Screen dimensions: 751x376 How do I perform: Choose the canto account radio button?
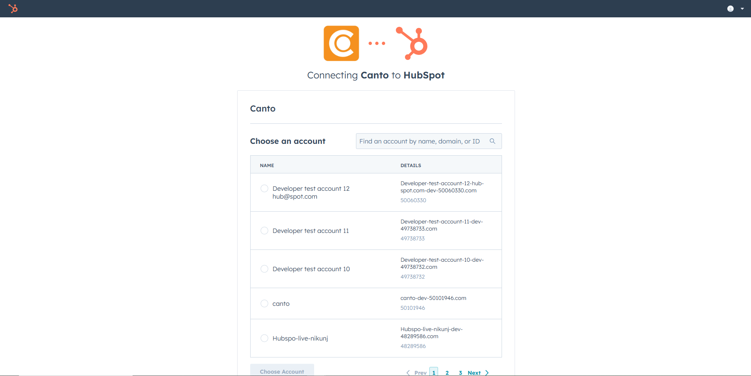tap(264, 303)
